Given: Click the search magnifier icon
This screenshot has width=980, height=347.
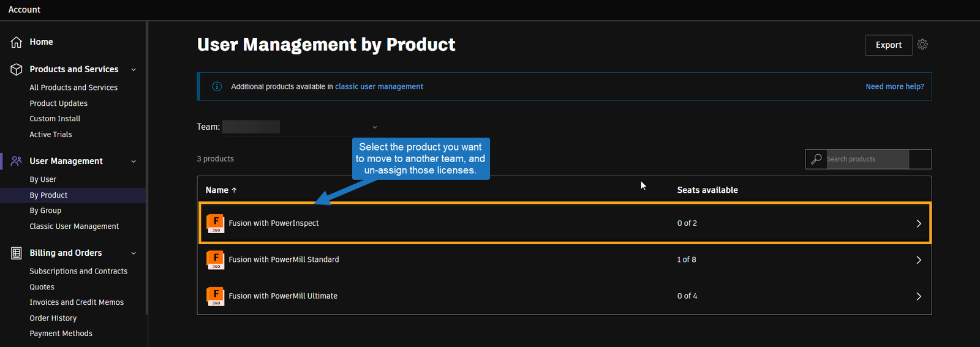Looking at the screenshot, I should 816,159.
